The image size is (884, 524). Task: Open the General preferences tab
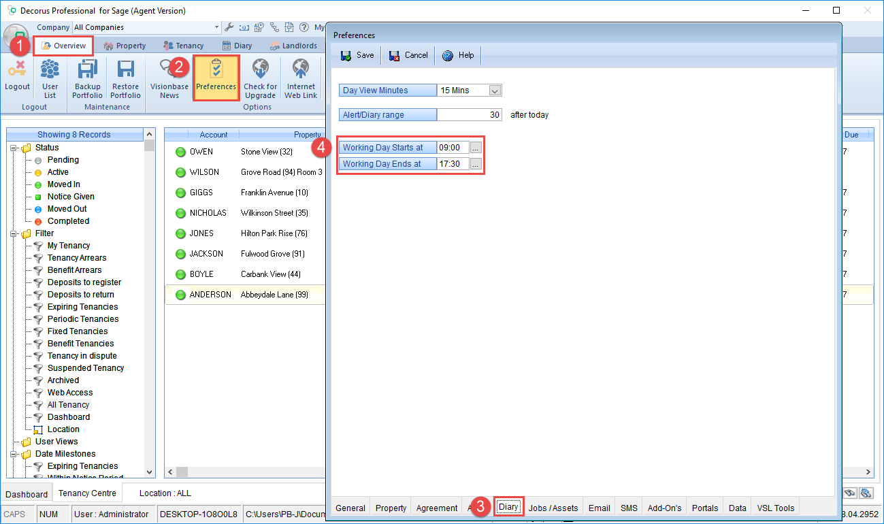pyautogui.click(x=350, y=508)
